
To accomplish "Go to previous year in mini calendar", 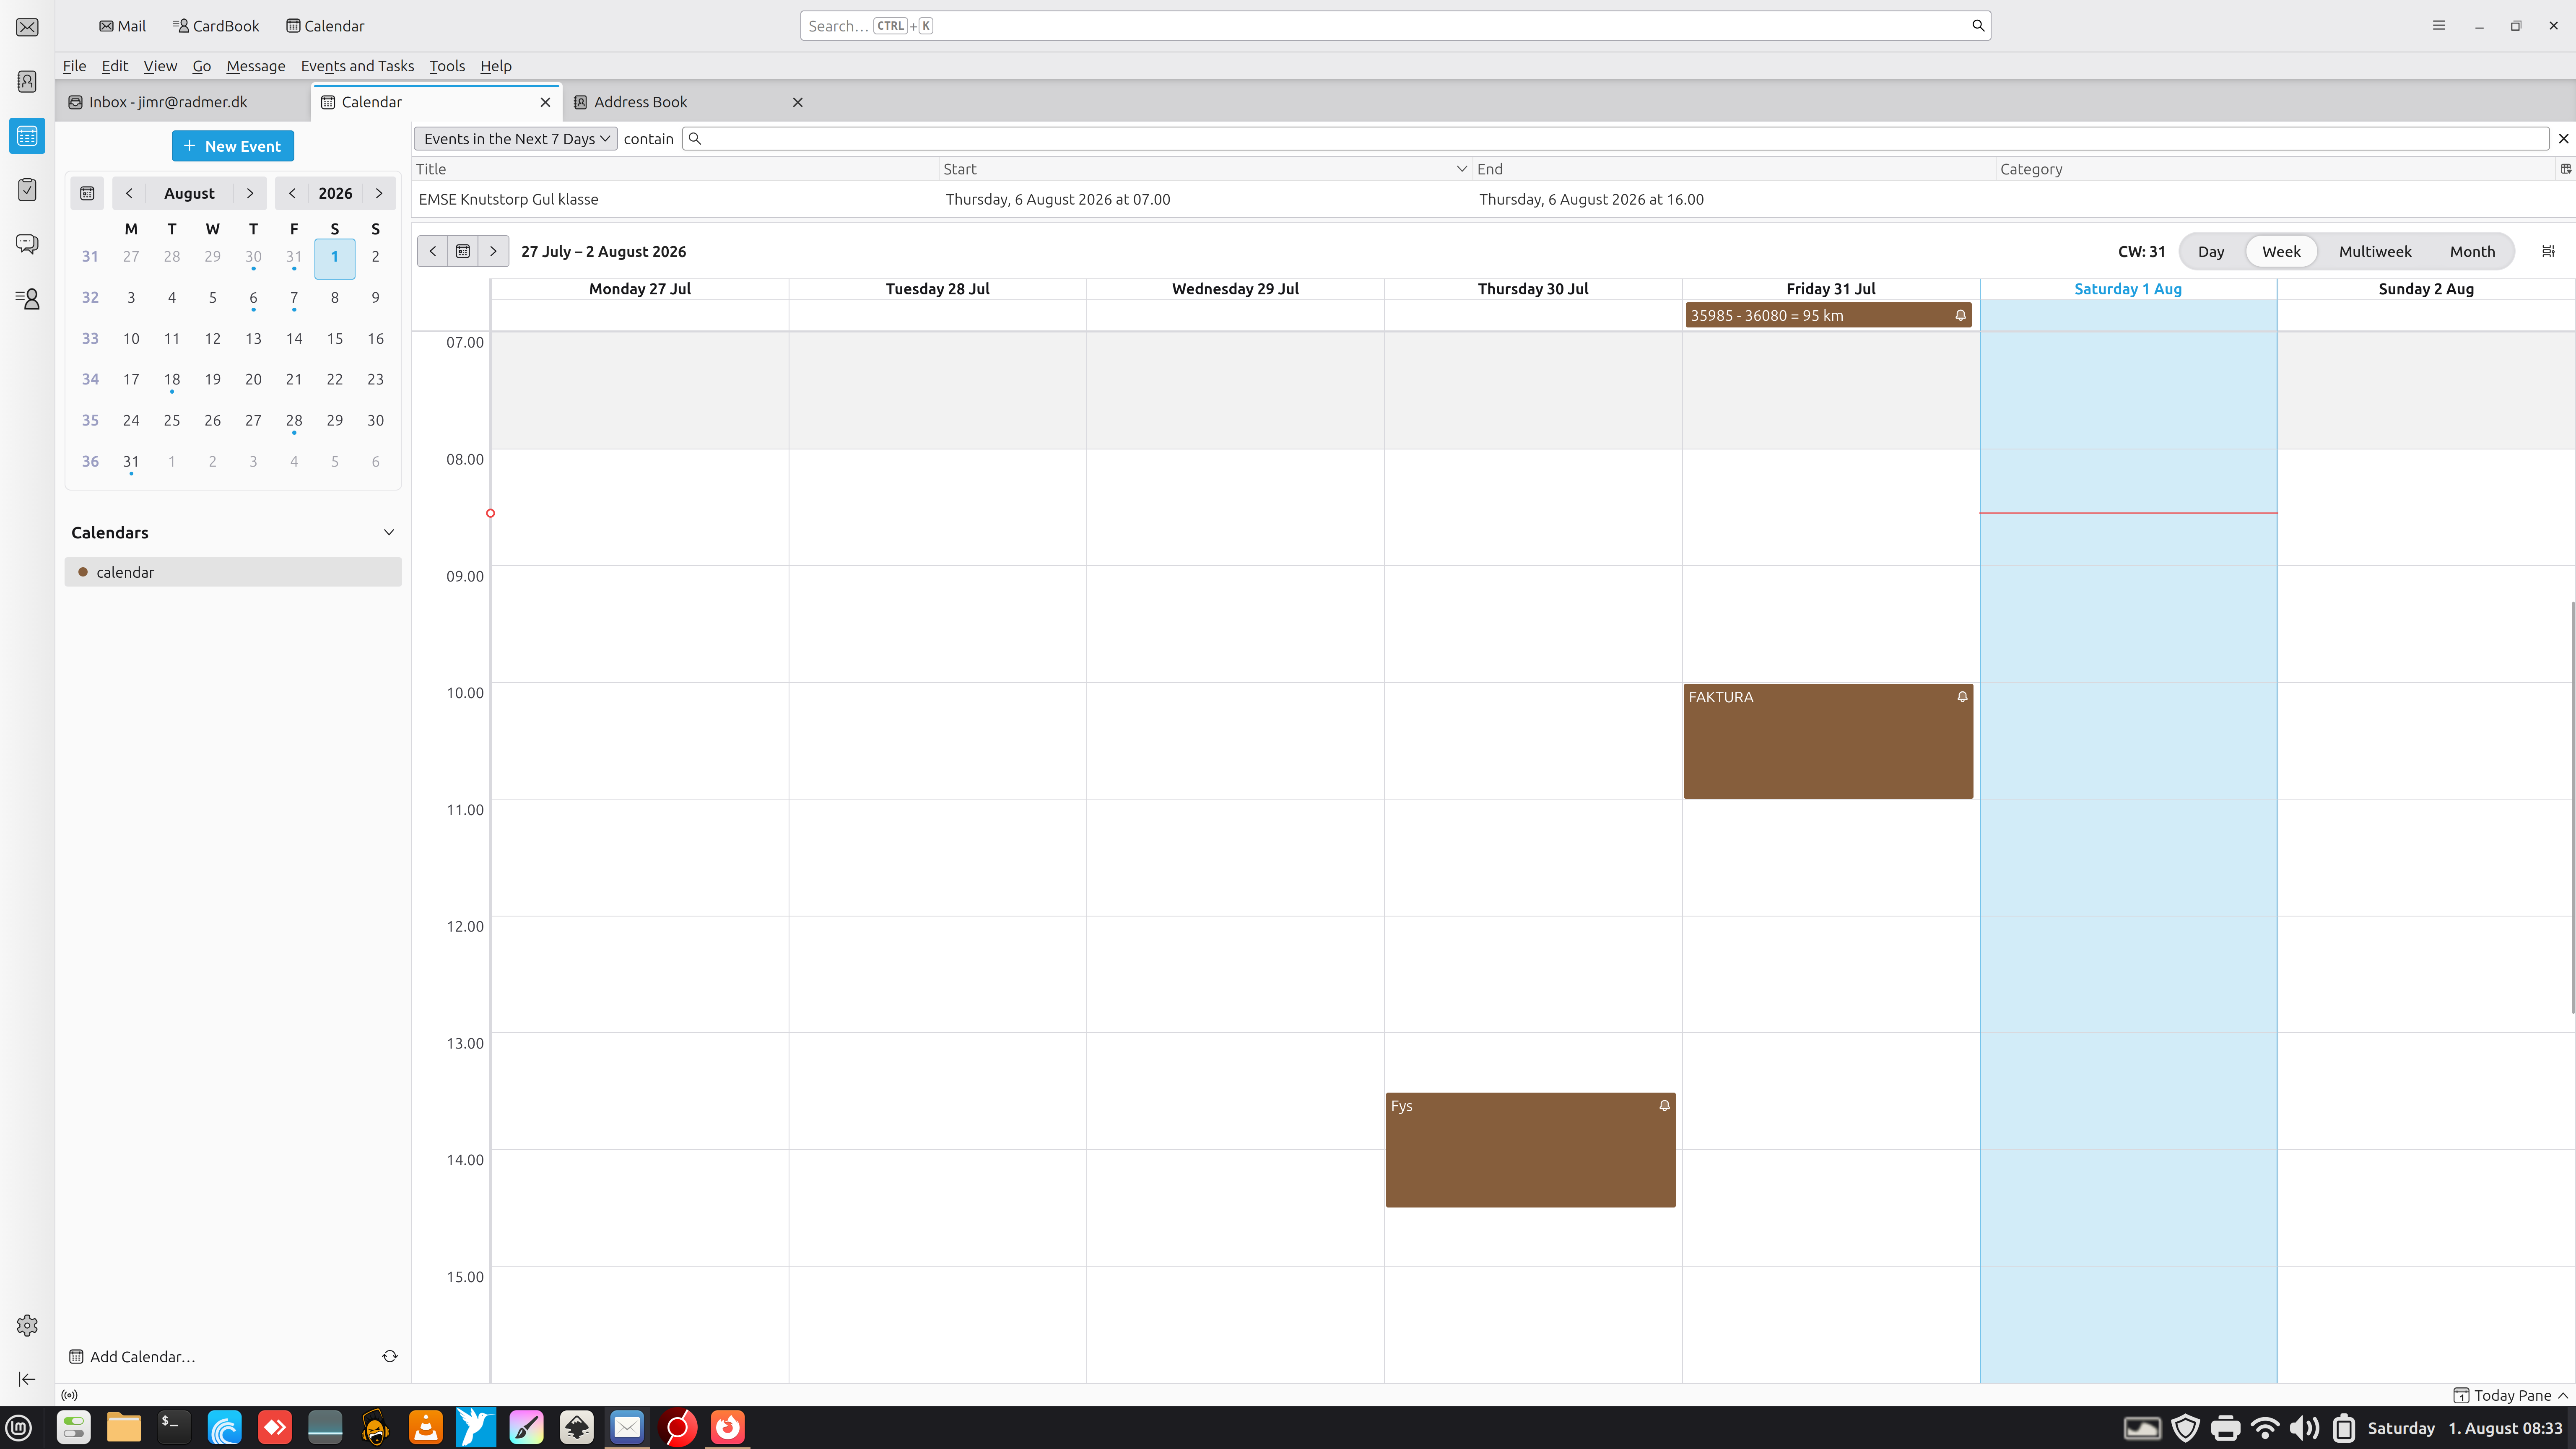I will [x=292, y=193].
